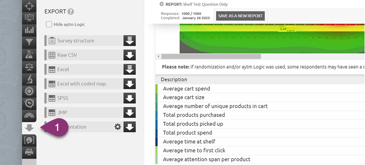Open the sunburst icon in sidebar
The image size is (365, 165).
[29, 92]
